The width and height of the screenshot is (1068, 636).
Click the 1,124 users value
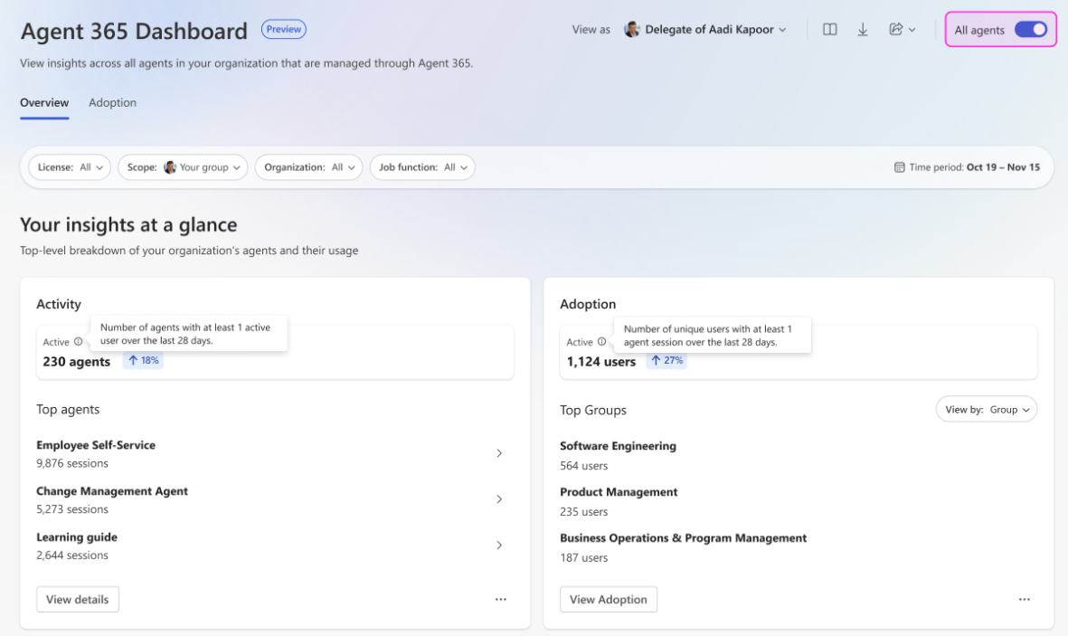point(600,362)
